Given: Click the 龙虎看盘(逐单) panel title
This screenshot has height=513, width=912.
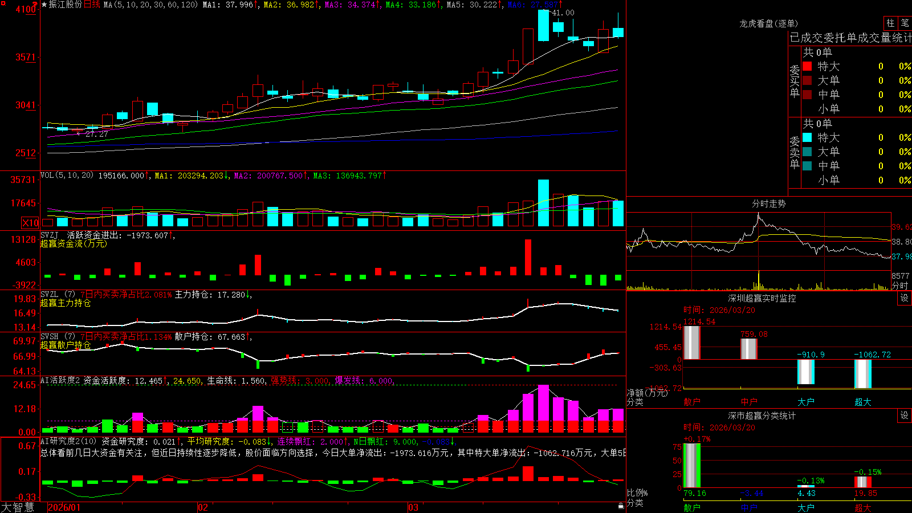Looking at the screenshot, I should pyautogui.click(x=769, y=23).
